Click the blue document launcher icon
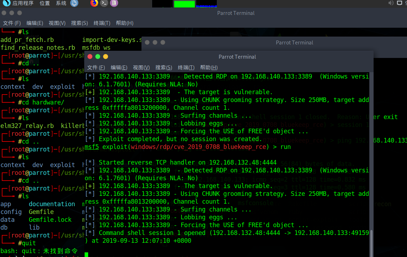 click(74, 3)
